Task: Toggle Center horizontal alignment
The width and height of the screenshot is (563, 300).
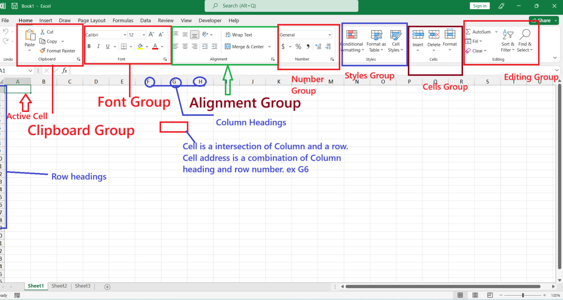Action: pyautogui.click(x=185, y=46)
